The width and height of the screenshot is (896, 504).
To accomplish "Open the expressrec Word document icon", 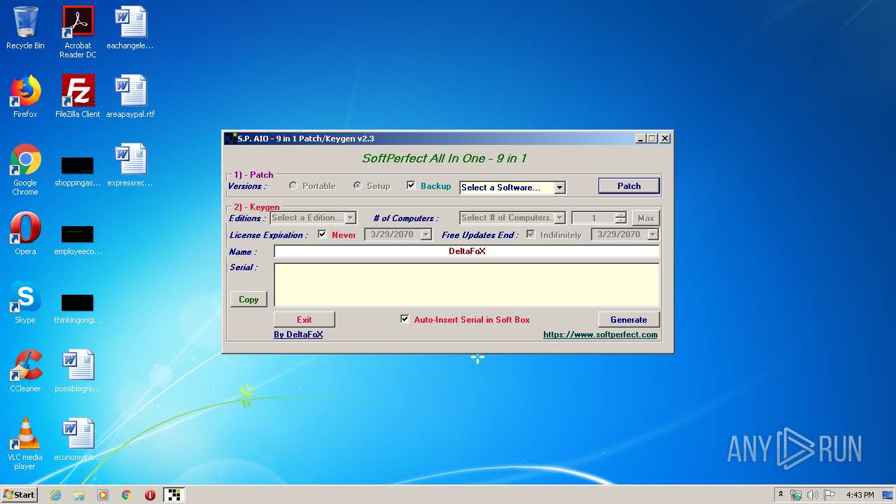I will (130, 165).
